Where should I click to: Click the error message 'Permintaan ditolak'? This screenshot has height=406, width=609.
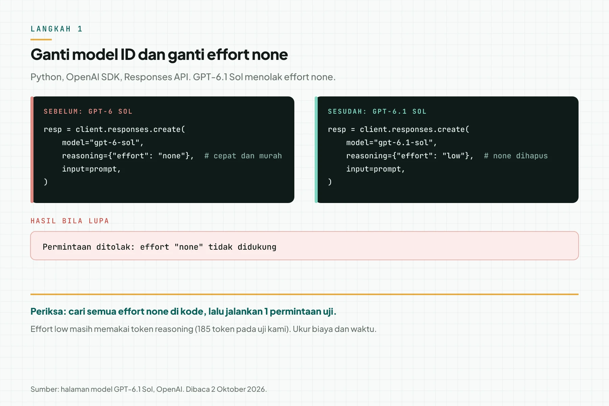point(159,247)
